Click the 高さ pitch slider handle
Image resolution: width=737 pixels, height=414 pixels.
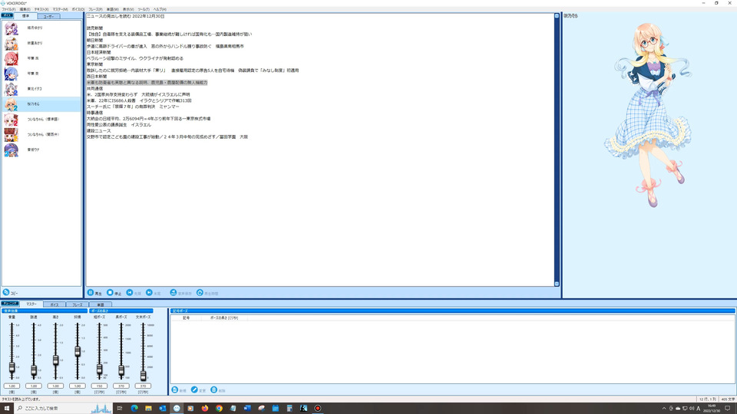coord(55,360)
